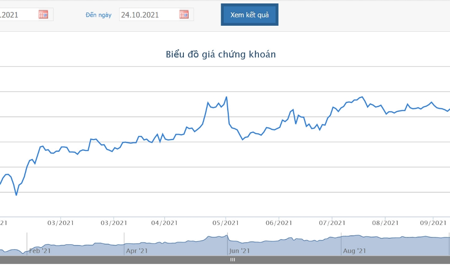450x270 pixels.
Task: Open the calendar icon beside 24.10.2021 field
Action: click(x=184, y=14)
